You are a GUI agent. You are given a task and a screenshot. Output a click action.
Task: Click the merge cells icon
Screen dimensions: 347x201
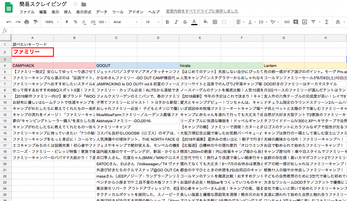click(224, 22)
